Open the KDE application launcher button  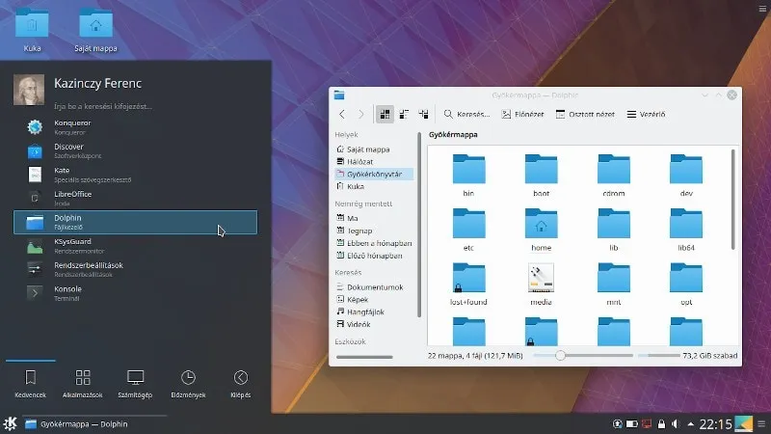10,423
